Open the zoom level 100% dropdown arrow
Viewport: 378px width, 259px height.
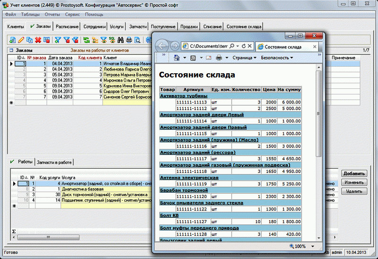pyautogui.click(x=313, y=246)
